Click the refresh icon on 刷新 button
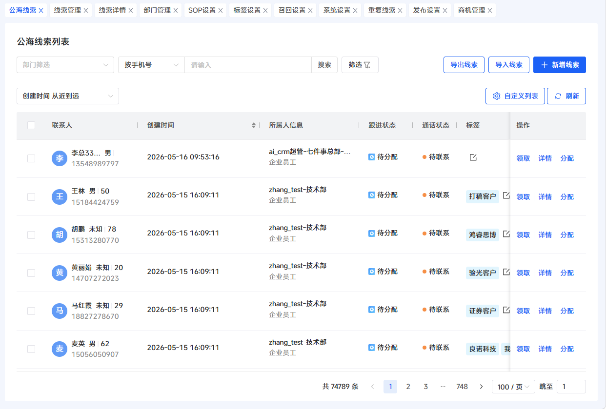 click(x=558, y=96)
